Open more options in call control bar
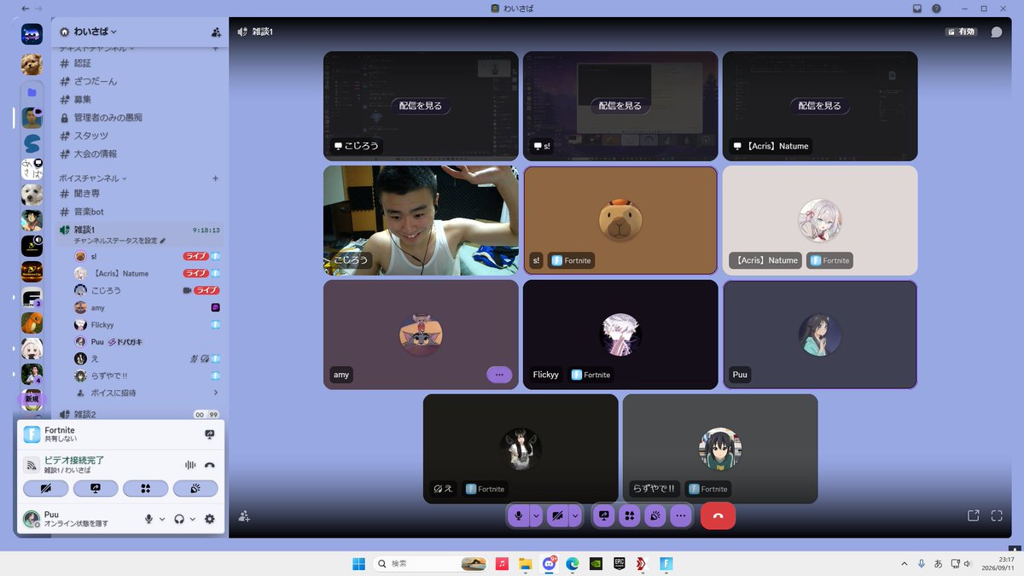1024x576 pixels. click(x=680, y=515)
